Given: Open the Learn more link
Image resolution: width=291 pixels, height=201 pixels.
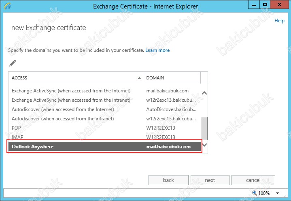Looking at the screenshot, I should pyautogui.click(x=157, y=50).
